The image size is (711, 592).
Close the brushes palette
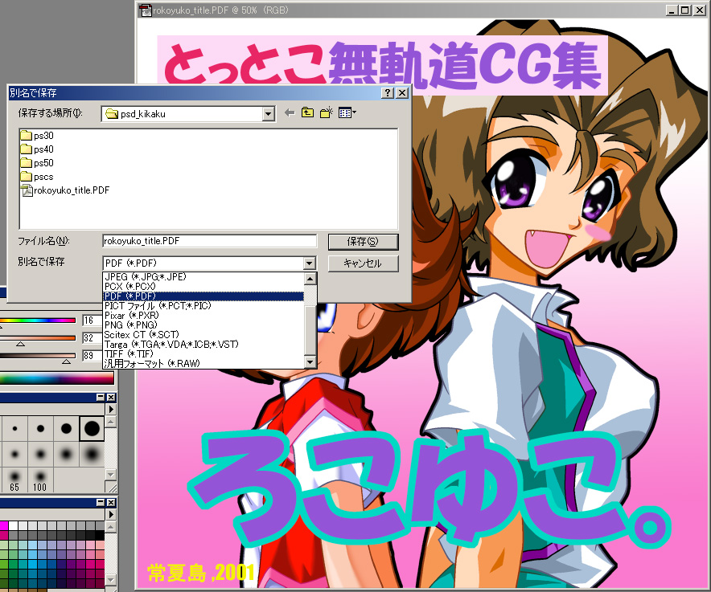click(x=111, y=398)
